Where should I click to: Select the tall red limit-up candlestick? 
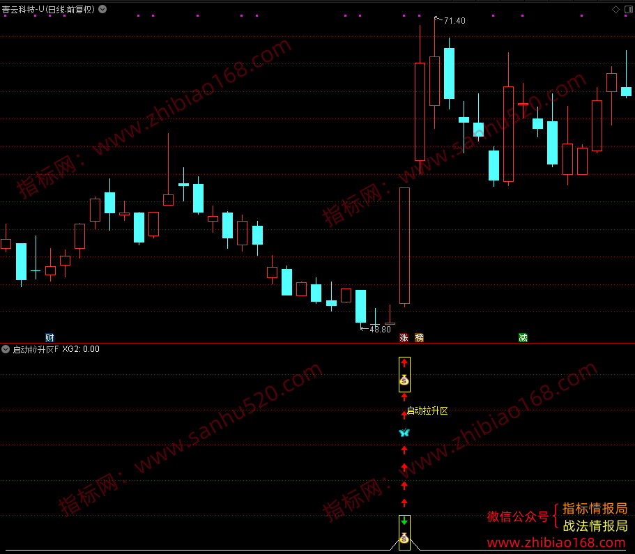tap(404, 246)
